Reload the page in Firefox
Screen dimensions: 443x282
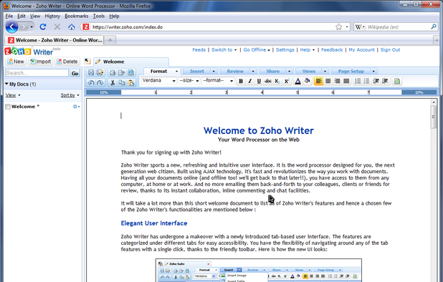[43, 26]
